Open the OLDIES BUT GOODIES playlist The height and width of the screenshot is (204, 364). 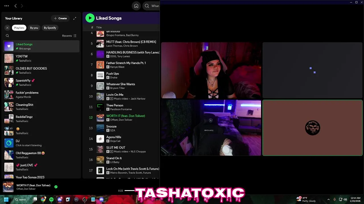41,71
